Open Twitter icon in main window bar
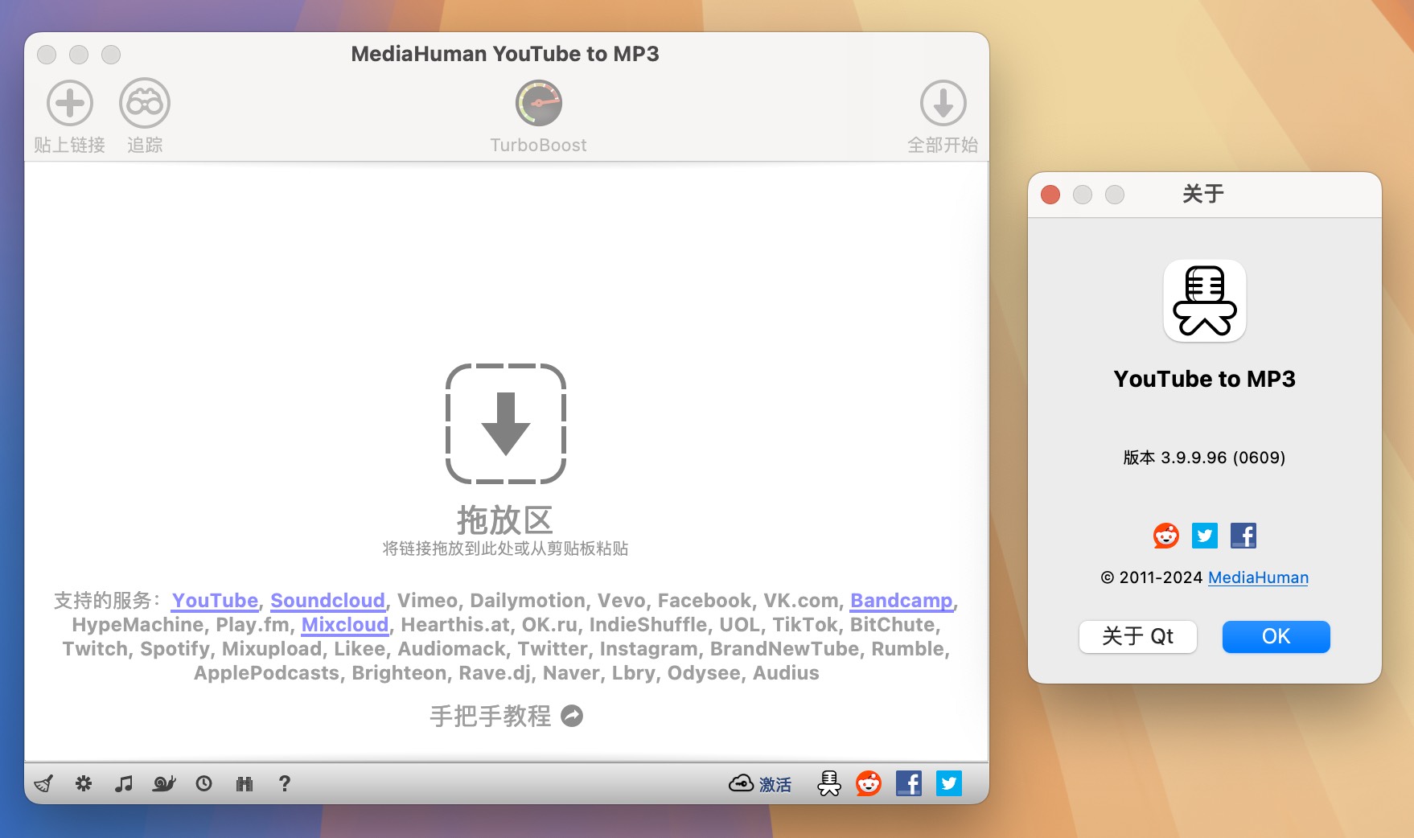 tap(949, 783)
